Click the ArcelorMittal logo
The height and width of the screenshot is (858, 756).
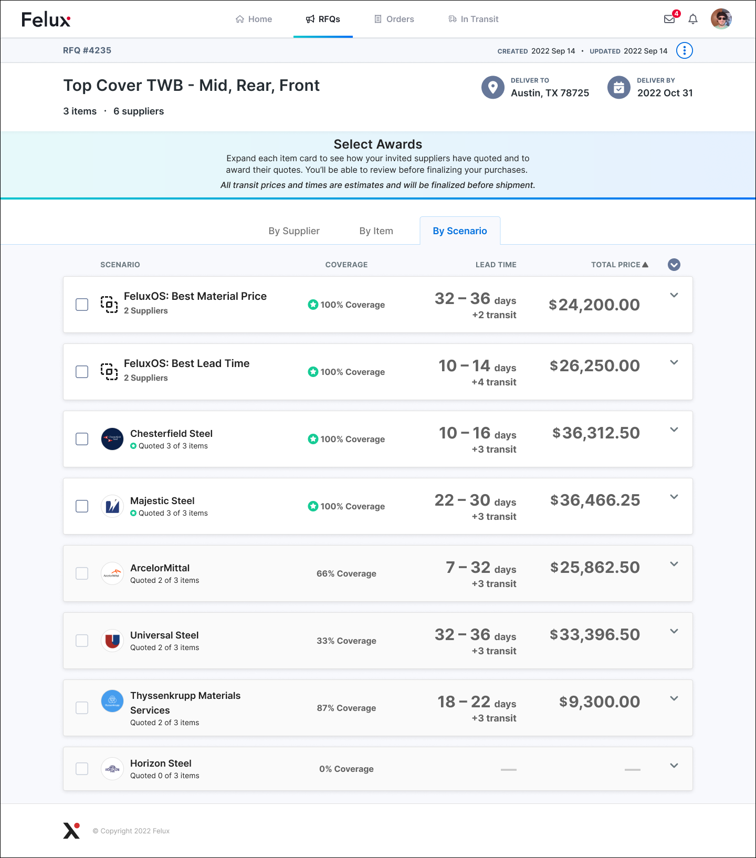click(x=112, y=573)
